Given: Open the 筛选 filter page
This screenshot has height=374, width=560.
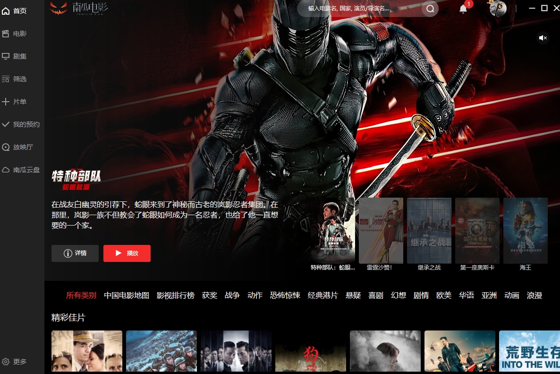Looking at the screenshot, I should (x=14, y=79).
